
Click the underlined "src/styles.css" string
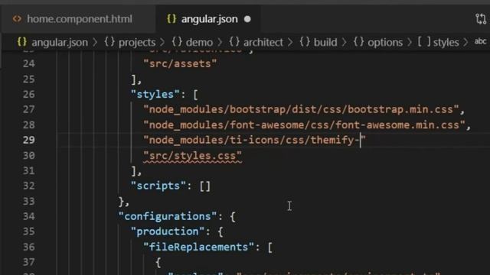pos(192,155)
